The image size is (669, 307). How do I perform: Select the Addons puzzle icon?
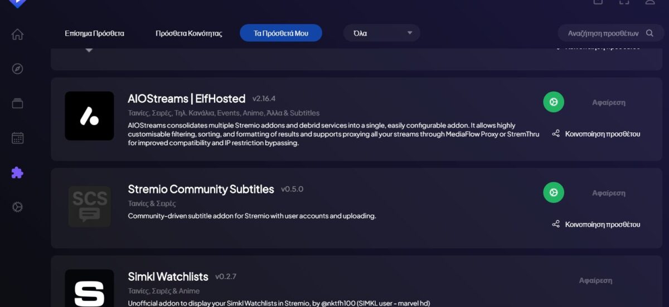pyautogui.click(x=17, y=172)
